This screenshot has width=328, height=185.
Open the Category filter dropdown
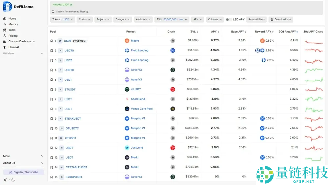123,19
